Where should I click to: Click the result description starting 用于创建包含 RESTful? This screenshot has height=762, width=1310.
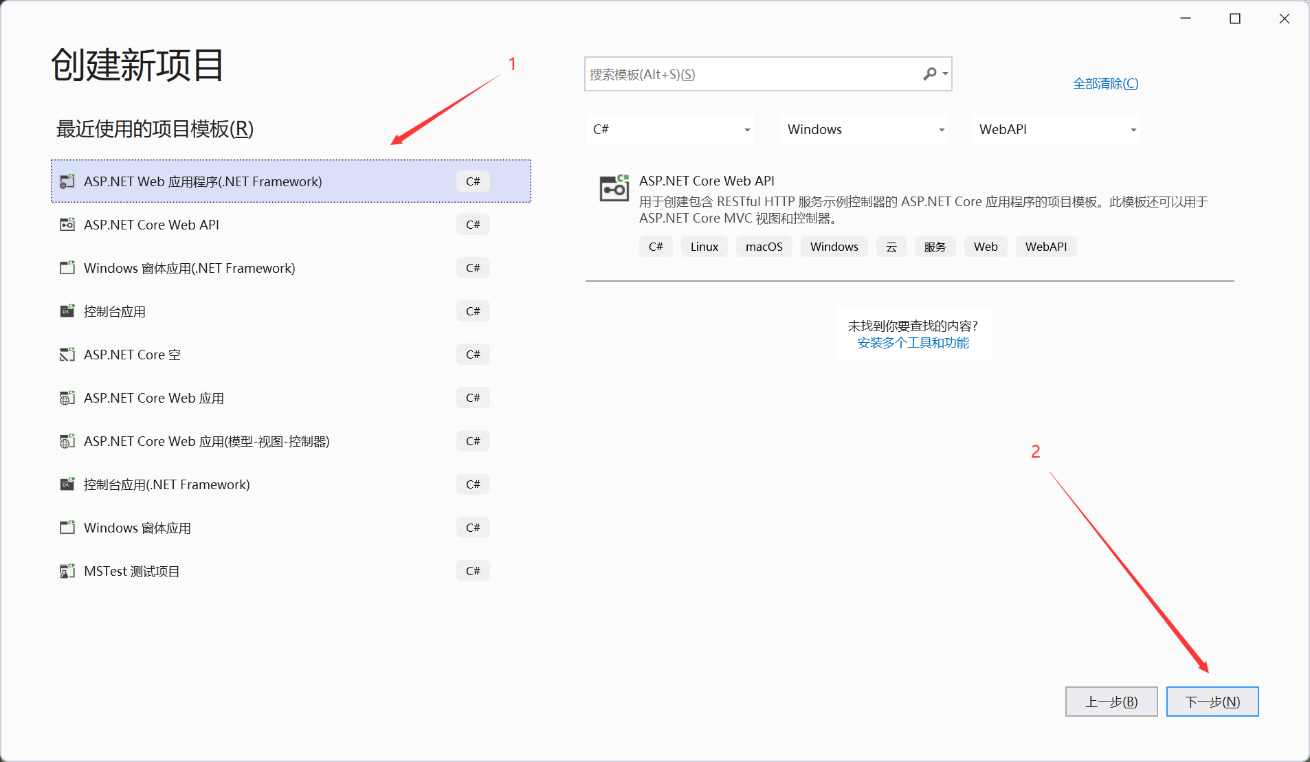click(924, 210)
